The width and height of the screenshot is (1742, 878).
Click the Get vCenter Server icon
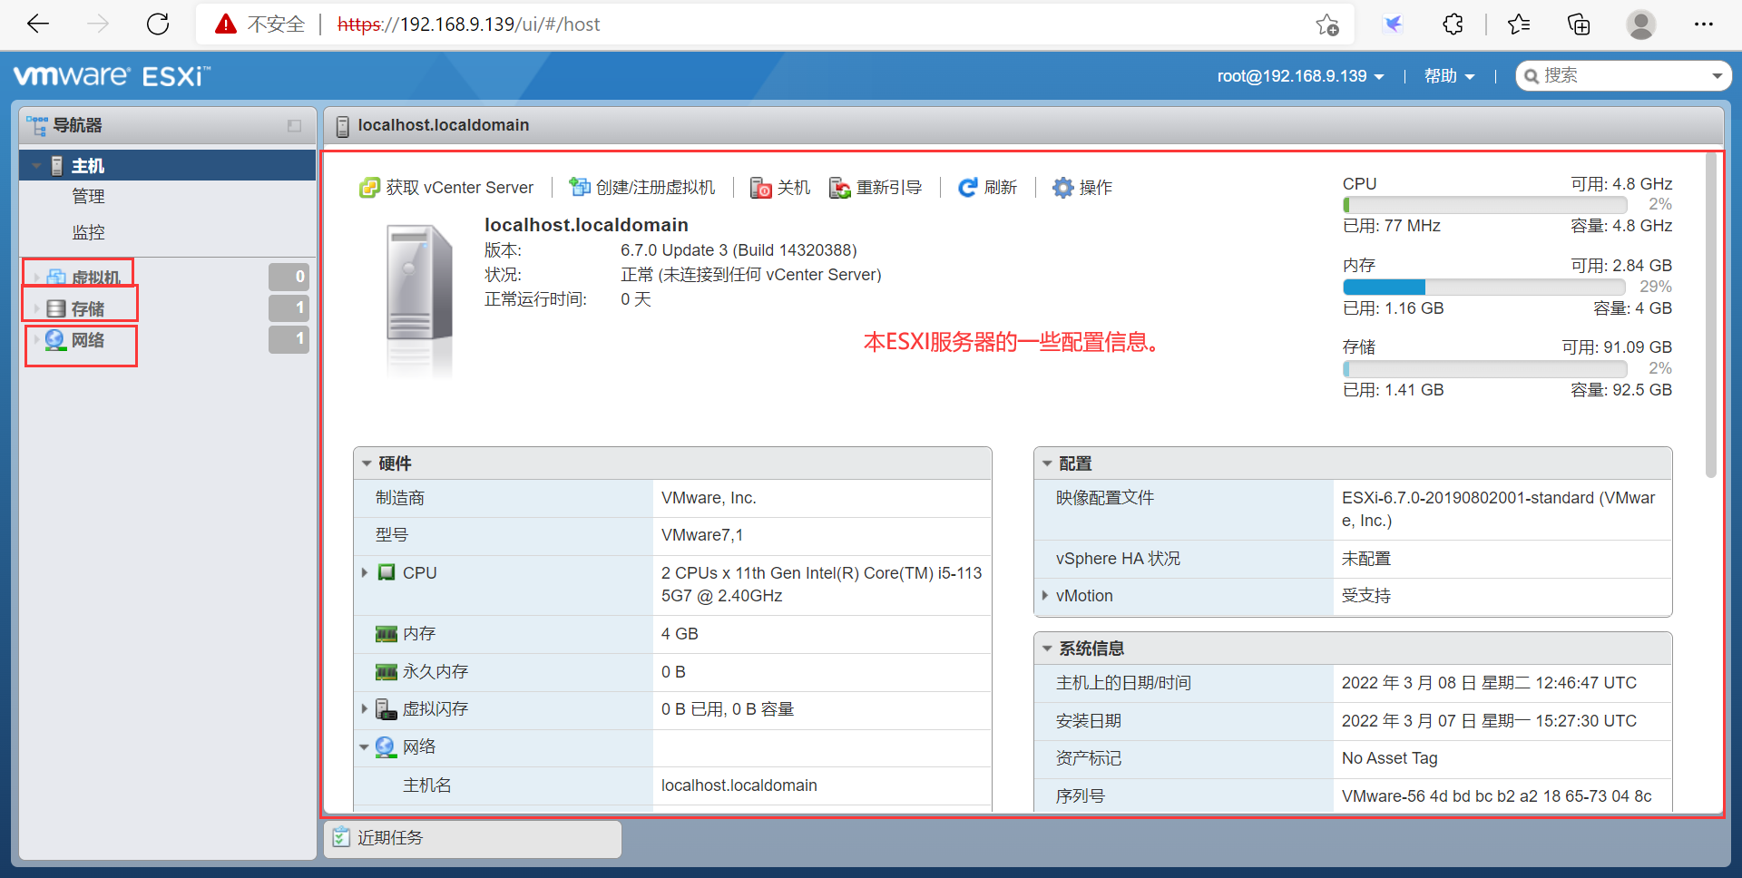pos(369,188)
